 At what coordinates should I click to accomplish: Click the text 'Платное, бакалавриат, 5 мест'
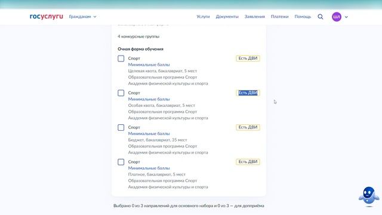pyautogui.click(x=156, y=174)
